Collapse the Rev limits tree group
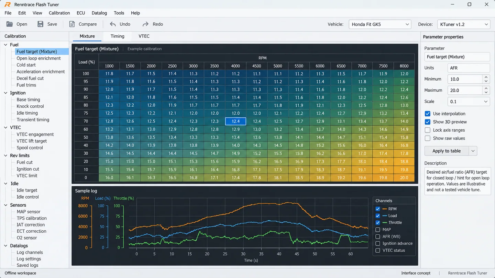 pos(6,155)
